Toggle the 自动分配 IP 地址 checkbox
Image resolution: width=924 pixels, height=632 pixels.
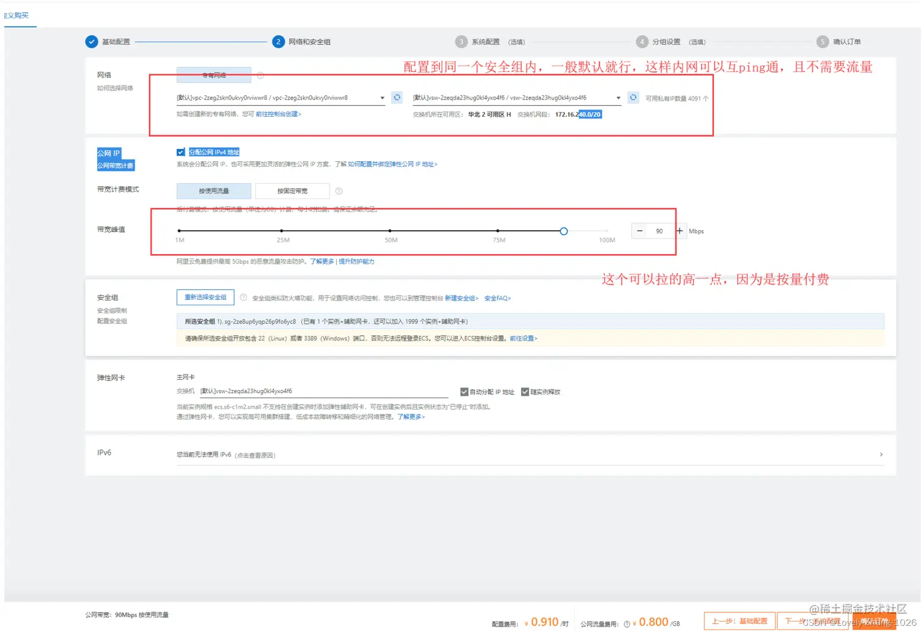[x=464, y=391]
